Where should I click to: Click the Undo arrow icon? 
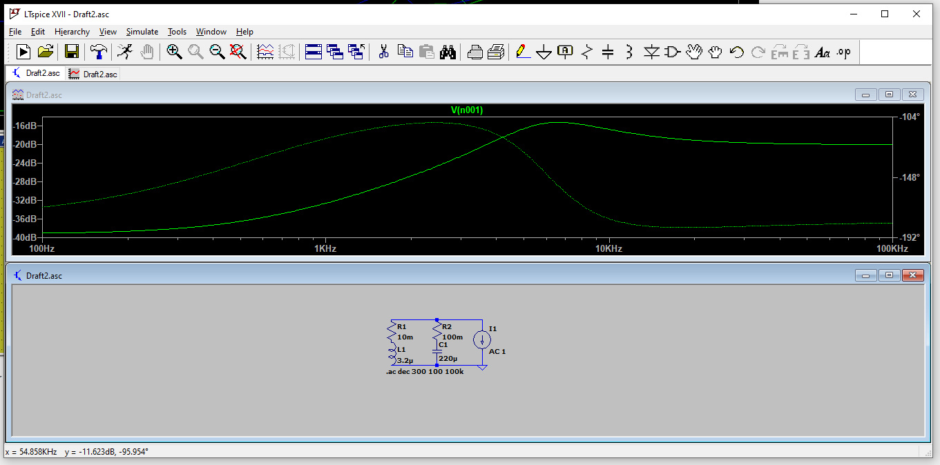pos(737,52)
